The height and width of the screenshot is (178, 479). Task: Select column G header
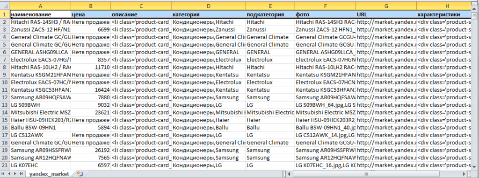click(386, 6)
